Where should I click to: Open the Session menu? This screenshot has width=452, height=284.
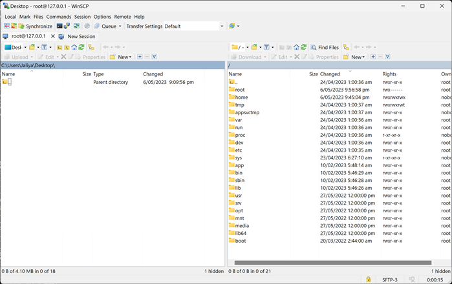[x=82, y=17]
